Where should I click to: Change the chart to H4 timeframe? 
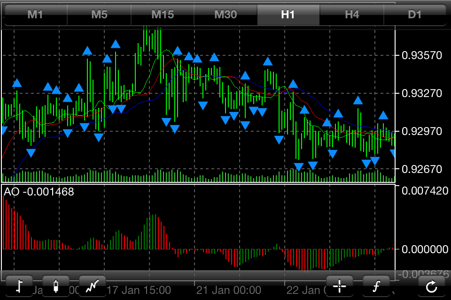(352, 15)
